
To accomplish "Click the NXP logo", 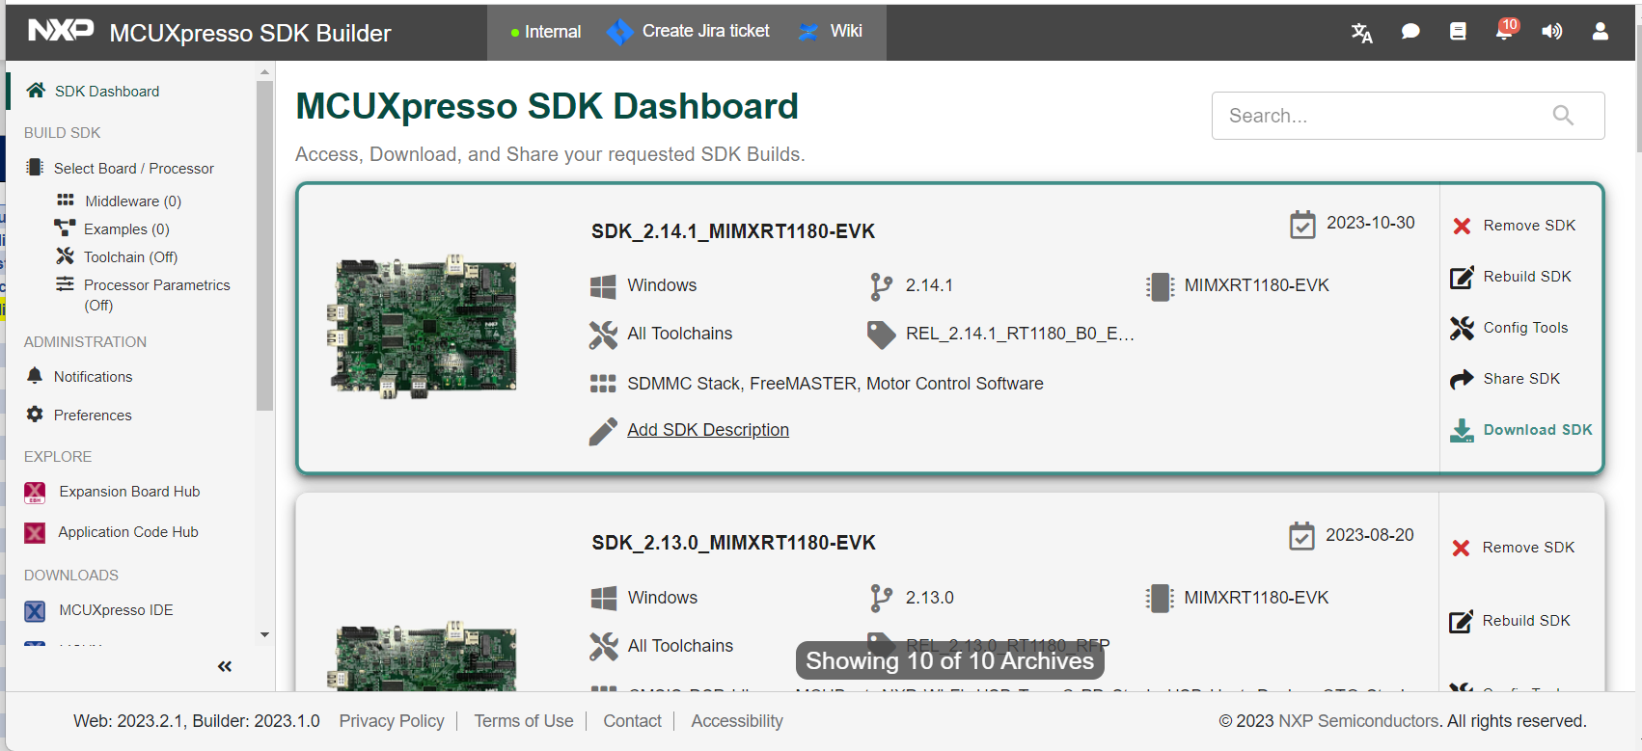I will (x=61, y=30).
